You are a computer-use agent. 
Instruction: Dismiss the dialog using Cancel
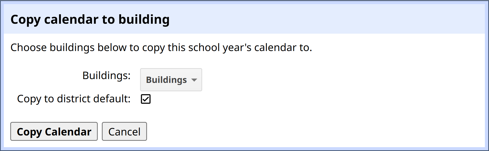(124, 131)
